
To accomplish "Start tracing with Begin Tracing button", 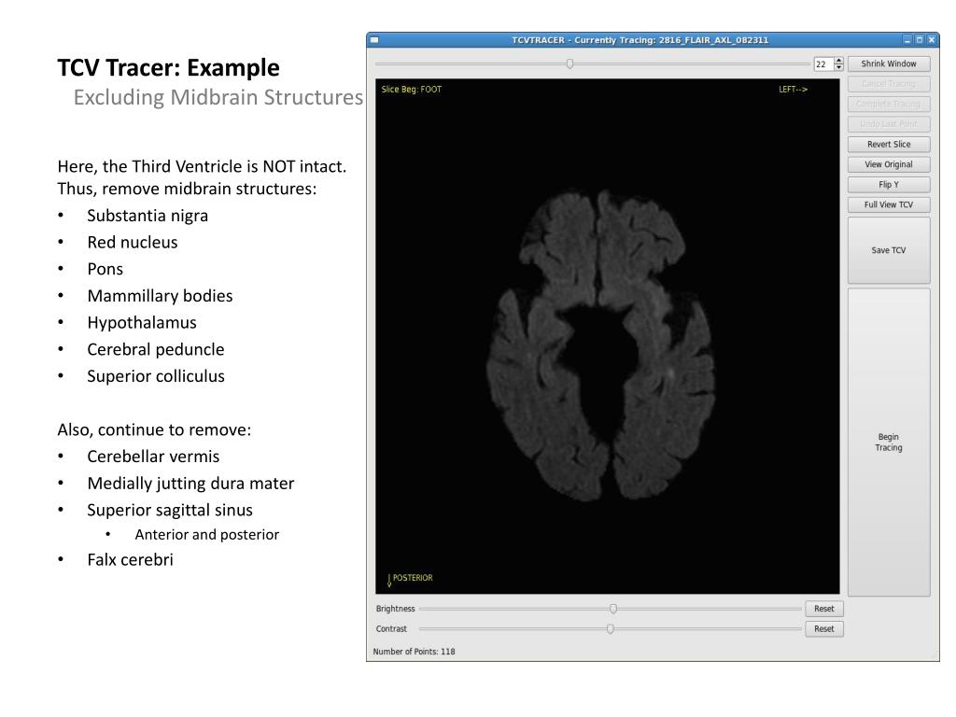I will pos(889,442).
